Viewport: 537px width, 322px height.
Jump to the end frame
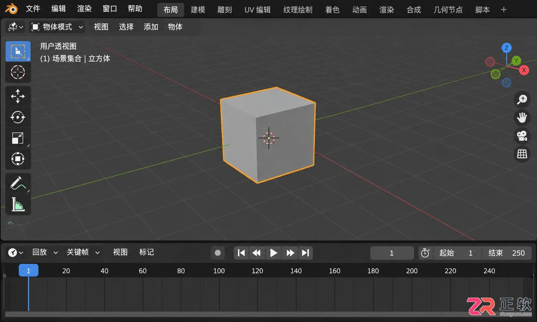pyautogui.click(x=305, y=253)
